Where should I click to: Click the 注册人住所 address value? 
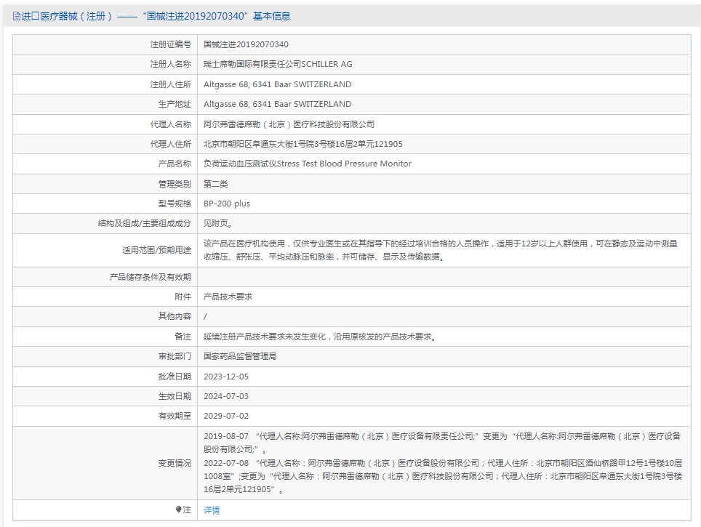[x=277, y=84]
